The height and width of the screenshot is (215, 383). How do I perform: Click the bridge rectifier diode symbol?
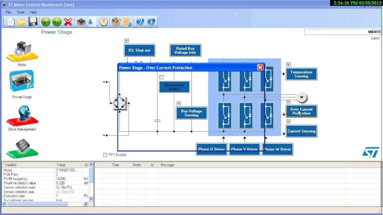(x=120, y=103)
